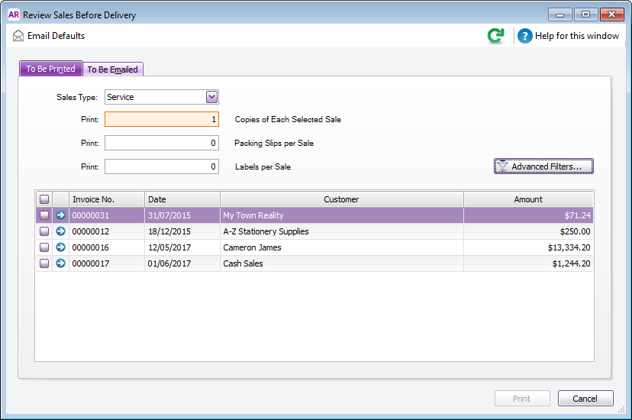Select the invoice number 00000017 cell
The height and width of the screenshot is (420, 632).
click(x=107, y=263)
